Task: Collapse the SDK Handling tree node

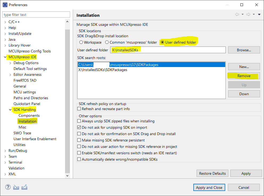Action: (x=10, y=110)
